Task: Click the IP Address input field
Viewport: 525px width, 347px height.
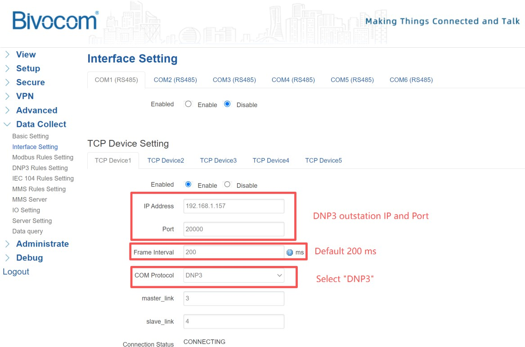Action: 234,206
